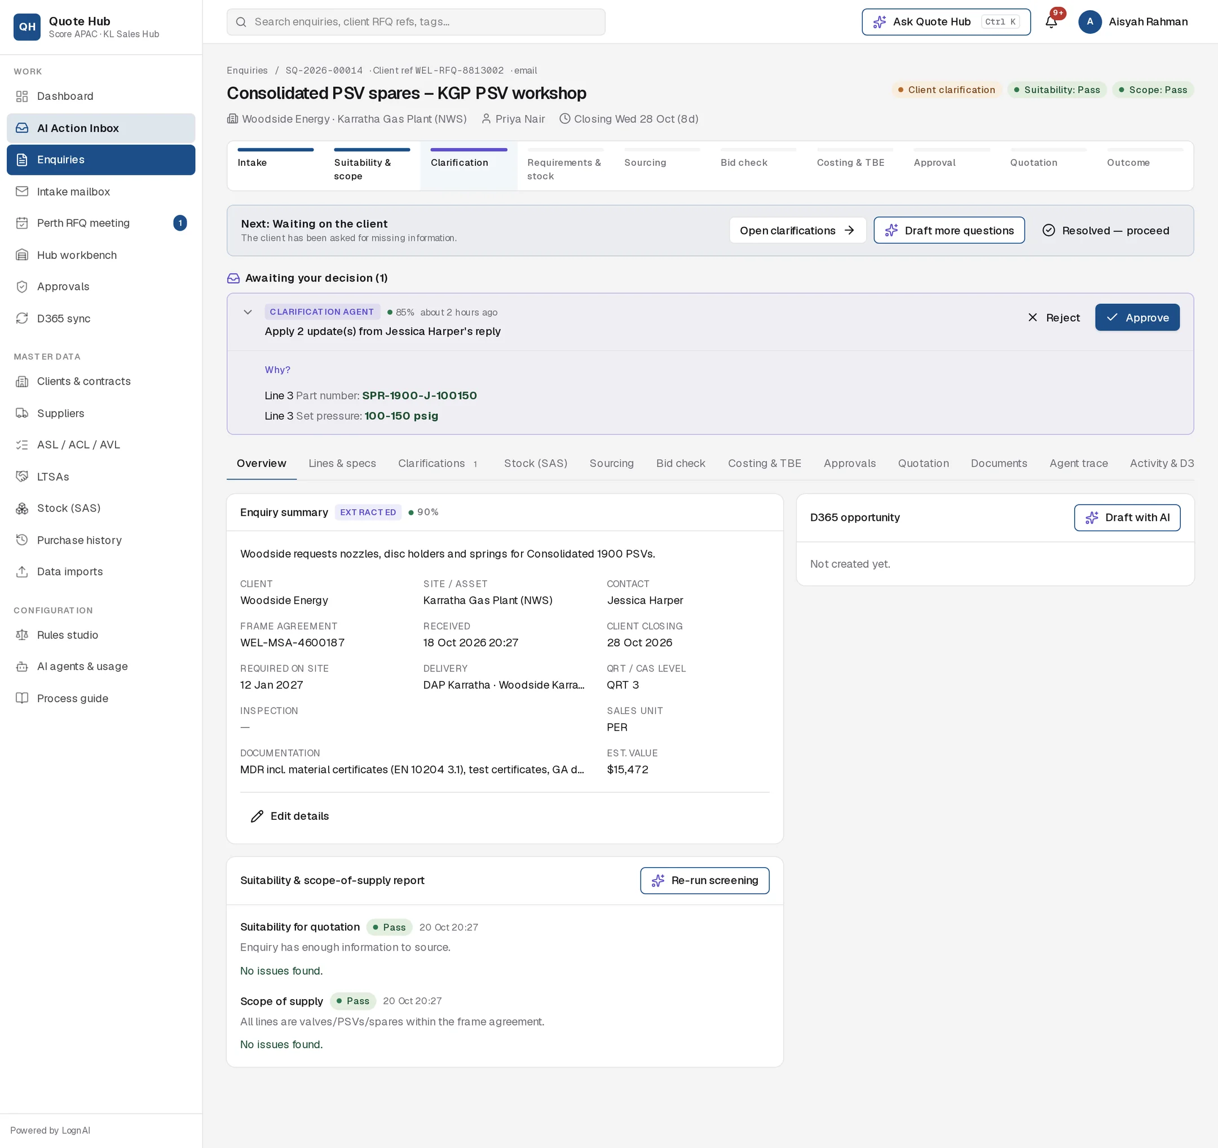Click the Quote Hub QH logo
The width and height of the screenshot is (1218, 1148).
pyautogui.click(x=27, y=27)
